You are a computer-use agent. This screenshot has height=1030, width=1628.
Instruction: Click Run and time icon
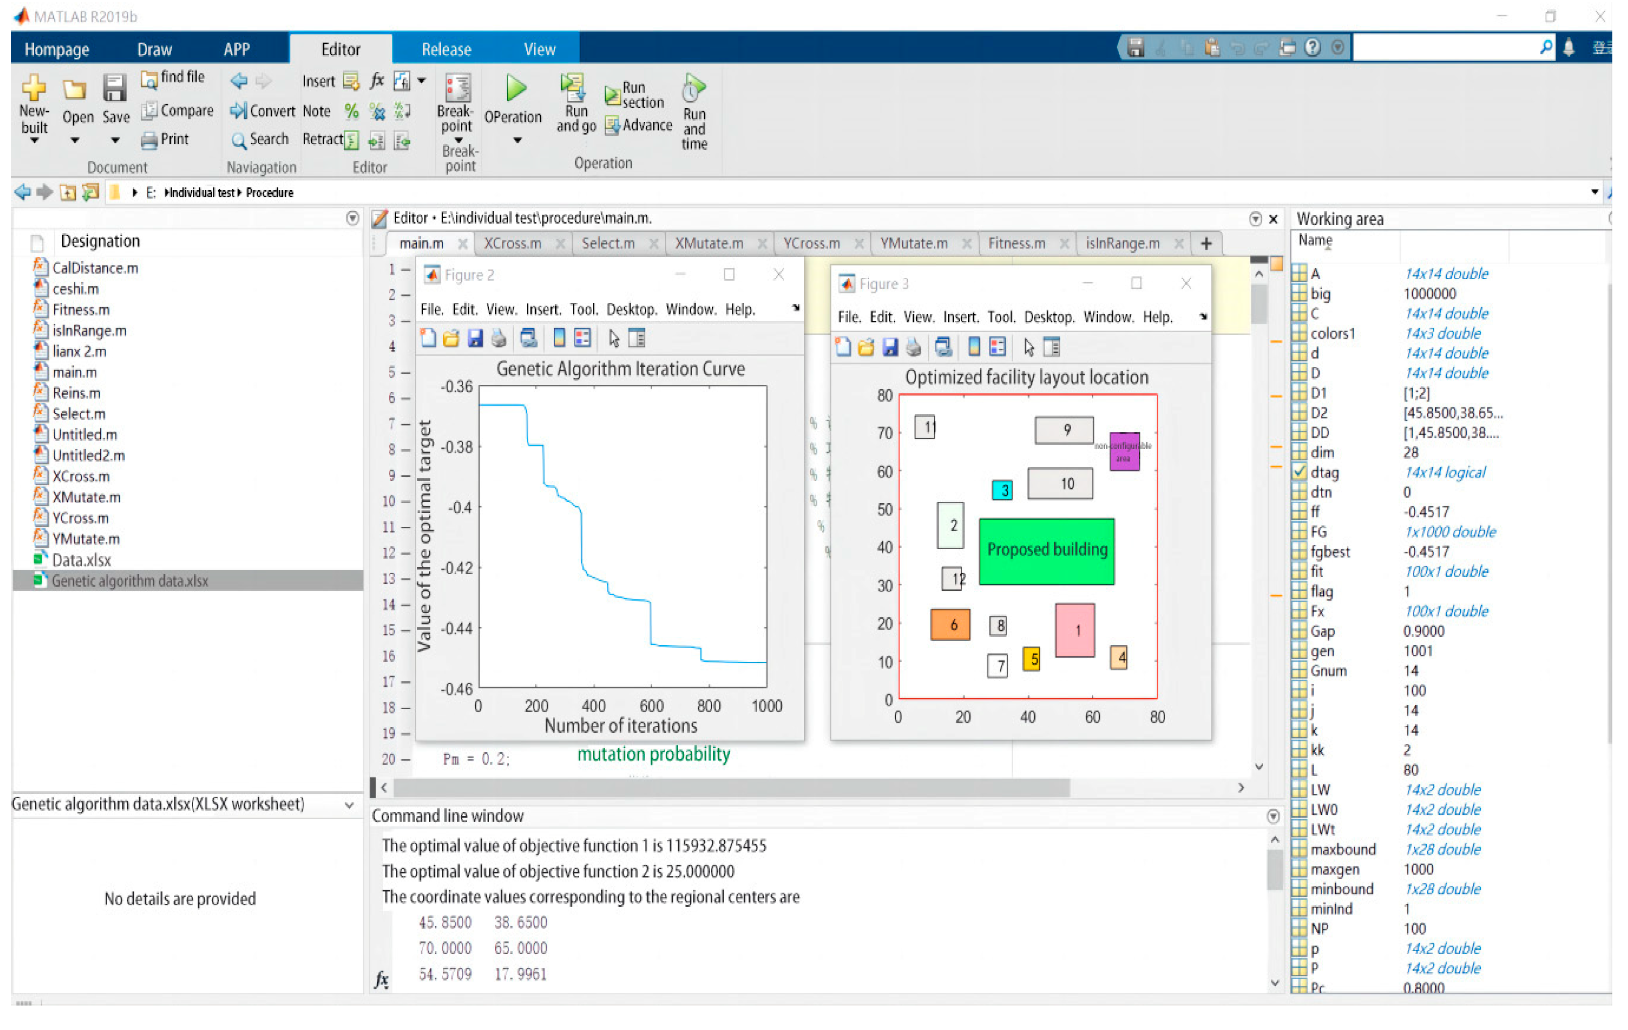coord(694,88)
